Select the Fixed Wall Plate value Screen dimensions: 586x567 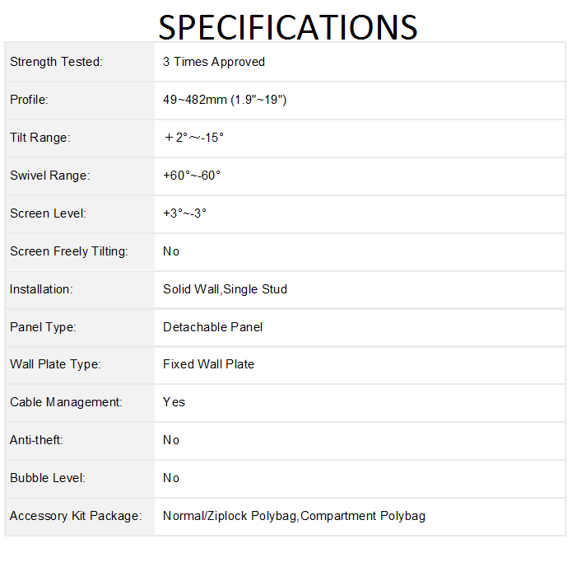tap(208, 364)
